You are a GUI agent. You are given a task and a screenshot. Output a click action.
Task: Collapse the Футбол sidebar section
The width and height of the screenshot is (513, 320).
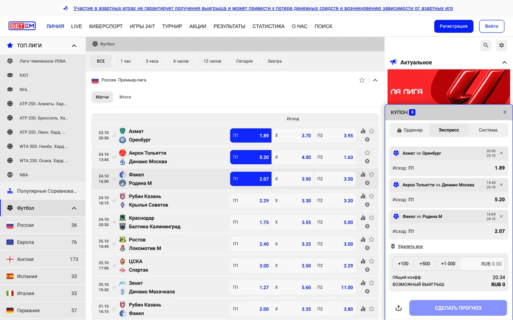[x=74, y=208]
